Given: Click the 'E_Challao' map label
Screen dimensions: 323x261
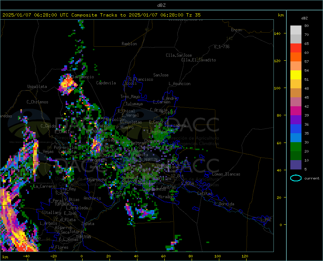Looking at the screenshot, I should pos(64,132).
